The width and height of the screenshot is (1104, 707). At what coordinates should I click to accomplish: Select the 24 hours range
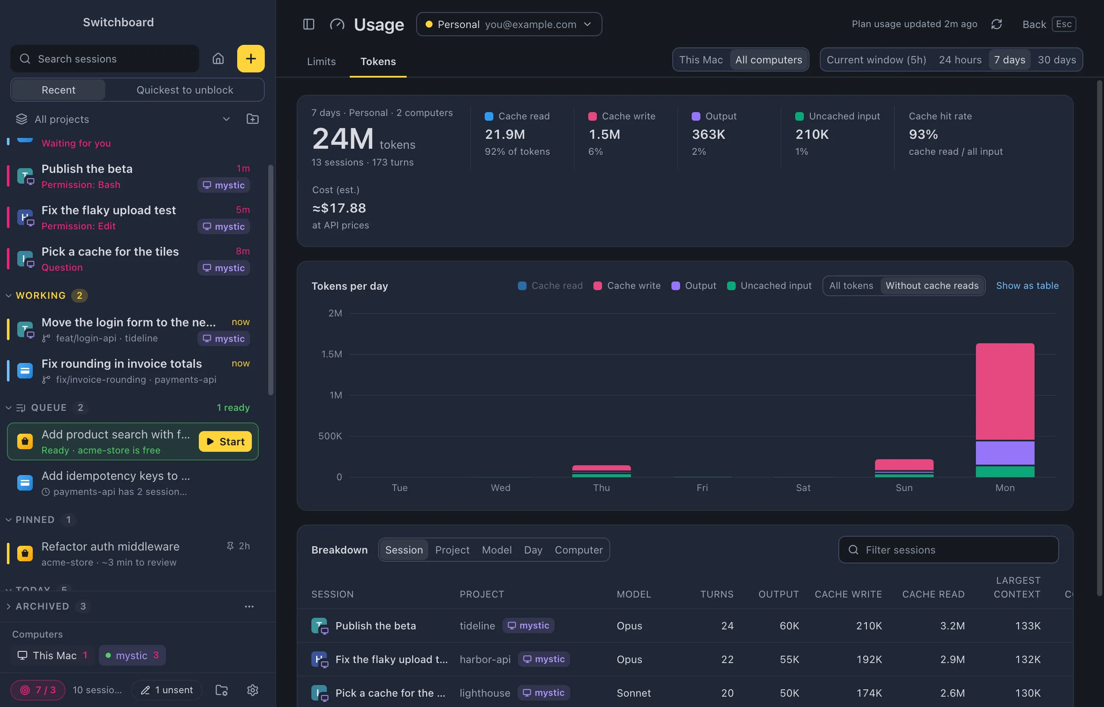[960, 59]
